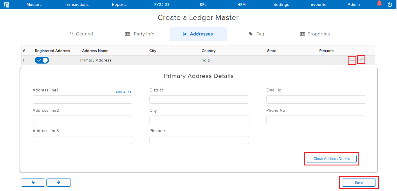Open the Masters menu

[x=34, y=5]
